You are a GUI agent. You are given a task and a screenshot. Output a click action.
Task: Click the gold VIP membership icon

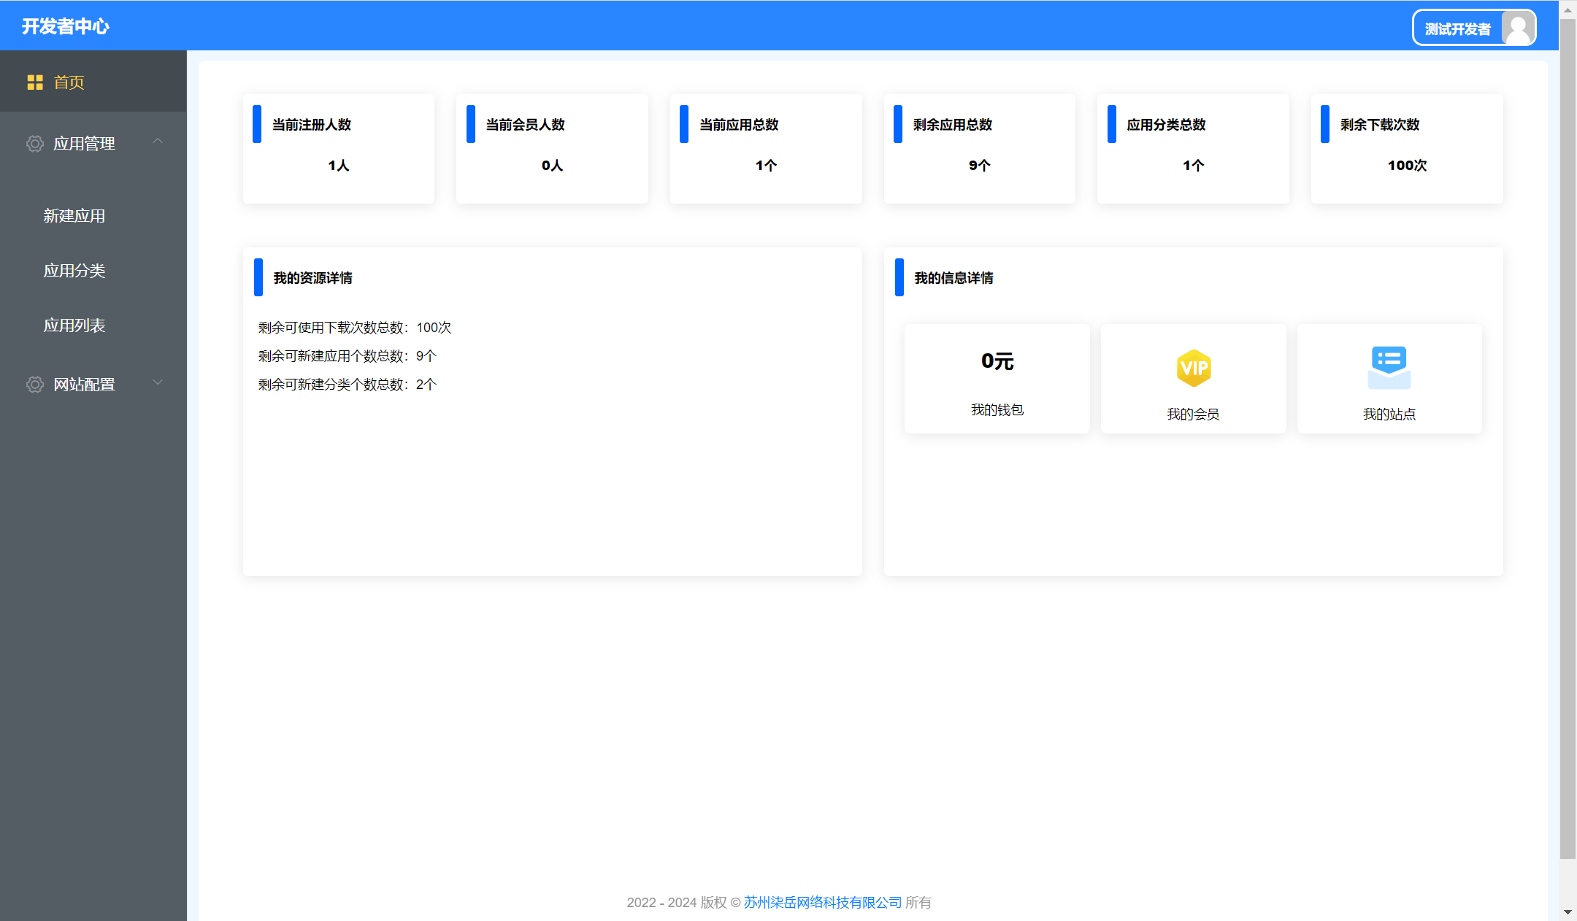point(1193,368)
